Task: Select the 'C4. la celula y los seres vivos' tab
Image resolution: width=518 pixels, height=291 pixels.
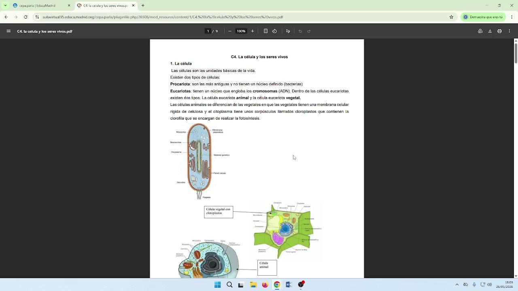Action: coord(106,6)
